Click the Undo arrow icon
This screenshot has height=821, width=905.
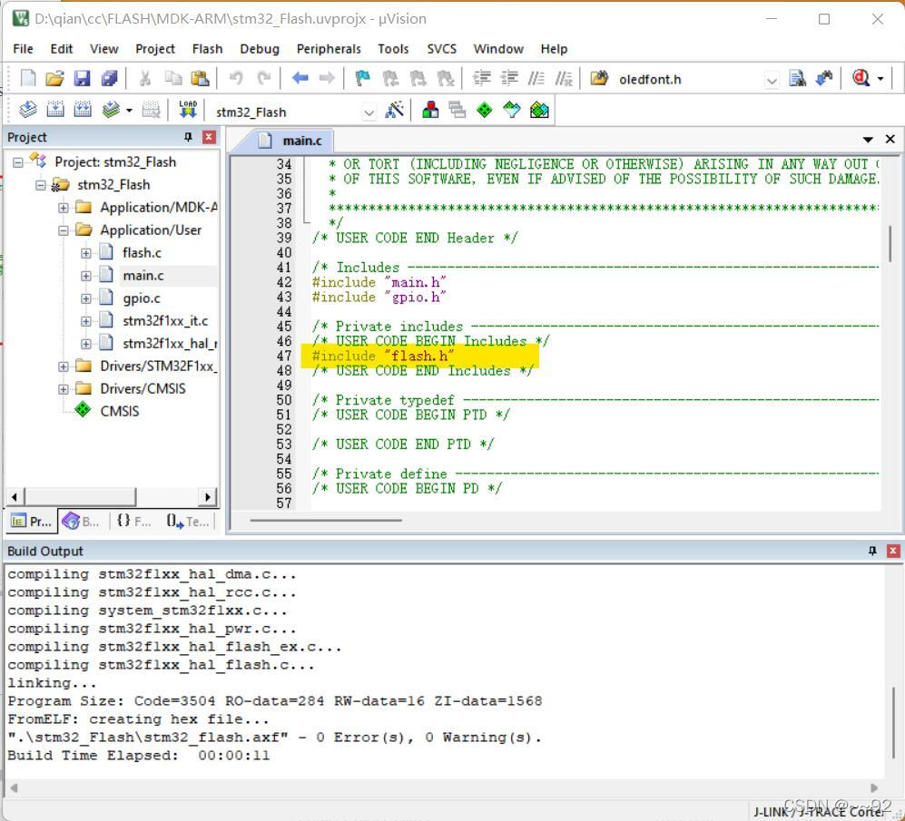(235, 78)
